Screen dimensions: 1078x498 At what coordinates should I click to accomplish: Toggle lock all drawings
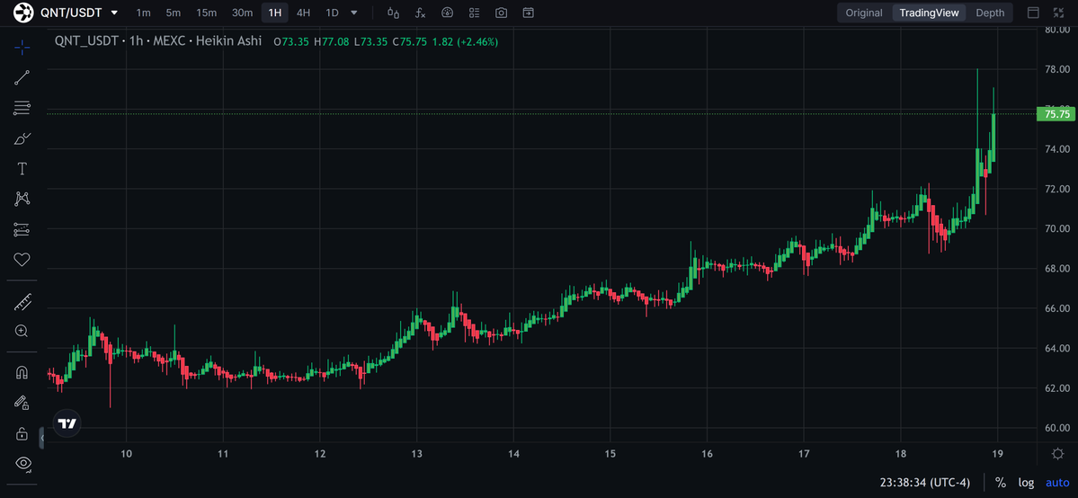pos(22,433)
